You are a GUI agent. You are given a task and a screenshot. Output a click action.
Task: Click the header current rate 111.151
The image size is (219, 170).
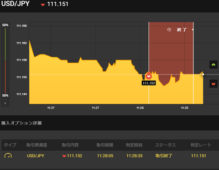tap(58, 4)
